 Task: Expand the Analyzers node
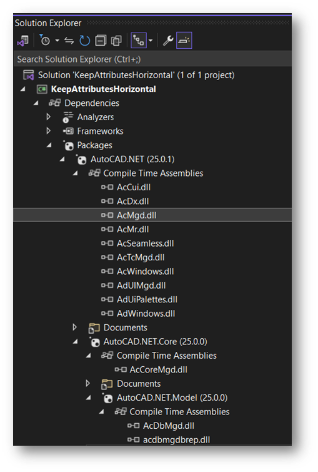coord(49,117)
